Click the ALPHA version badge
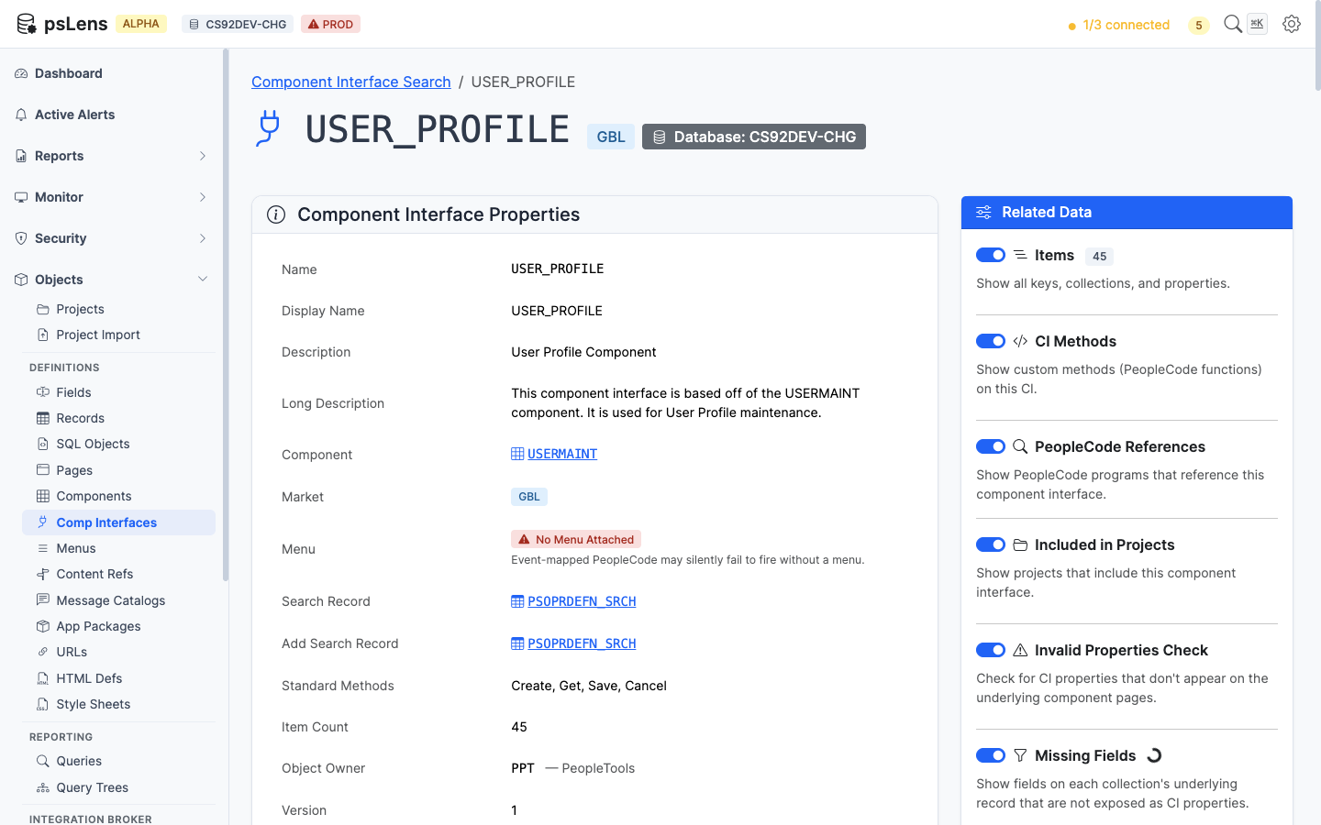 tap(141, 24)
